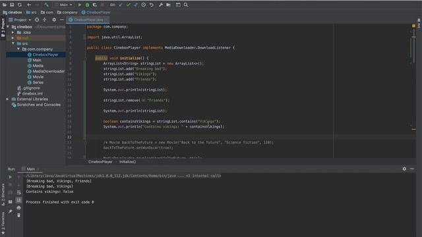This screenshot has height=237, width=422.
Task: Switch to CineboxPlayer.java editor tab
Action: pyautogui.click(x=88, y=20)
